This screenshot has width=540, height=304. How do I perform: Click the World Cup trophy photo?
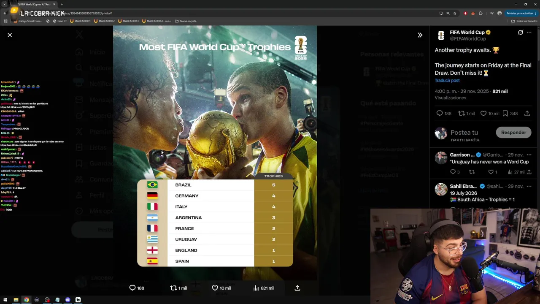point(215,153)
